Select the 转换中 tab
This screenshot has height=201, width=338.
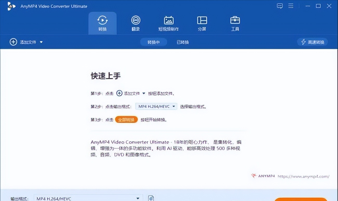tap(154, 42)
